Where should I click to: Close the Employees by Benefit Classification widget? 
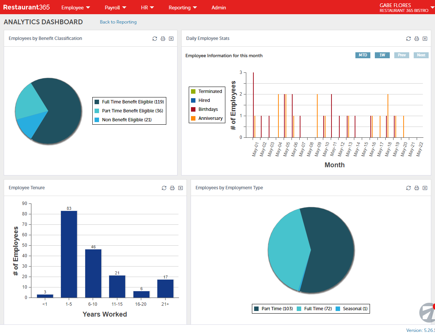click(171, 38)
